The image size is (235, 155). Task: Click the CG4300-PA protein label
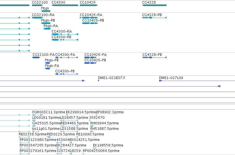pyautogui.click(x=65, y=55)
